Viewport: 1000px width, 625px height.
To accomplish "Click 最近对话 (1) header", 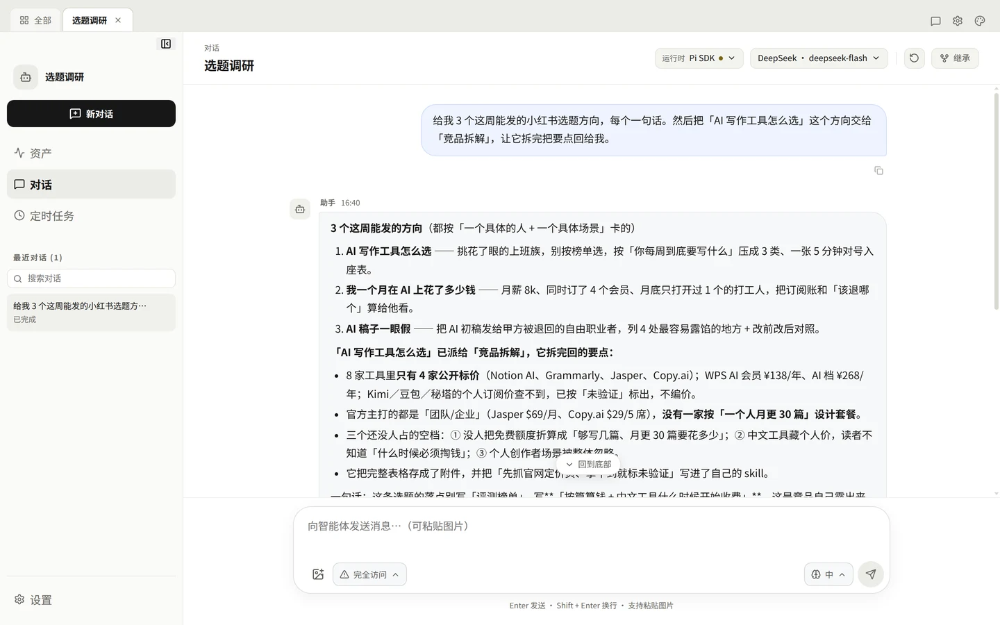I will (37, 258).
